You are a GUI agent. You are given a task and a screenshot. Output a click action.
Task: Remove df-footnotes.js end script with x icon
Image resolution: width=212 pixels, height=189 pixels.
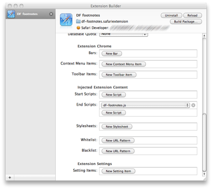click(x=193, y=105)
